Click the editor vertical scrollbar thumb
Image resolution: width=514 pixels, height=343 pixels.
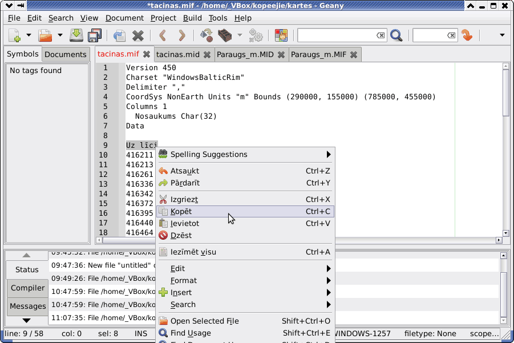(x=505, y=93)
